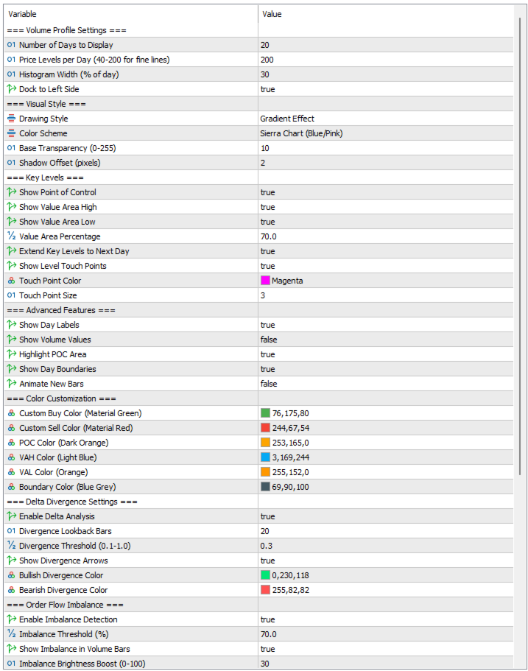Select the Show Day Boundaries row label

pos(57,369)
